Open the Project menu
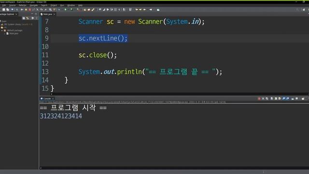Screen dimensions: 309x174 click(54, 5)
